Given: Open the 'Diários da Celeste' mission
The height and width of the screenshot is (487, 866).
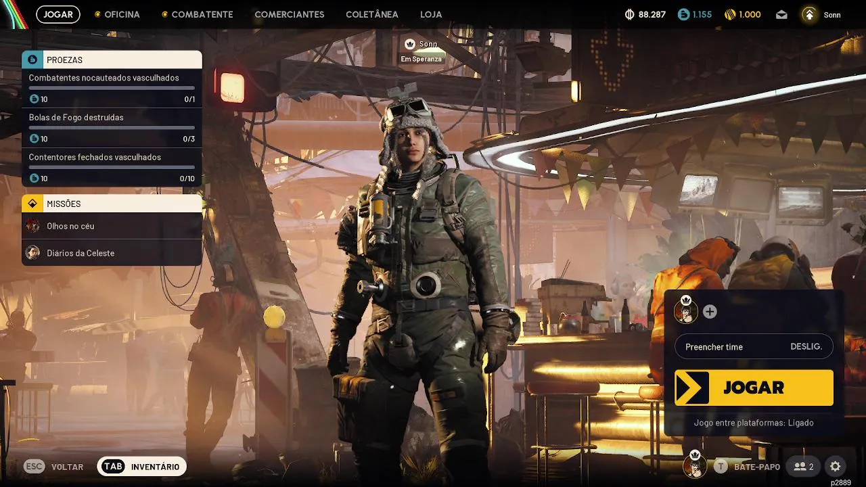Looking at the screenshot, I should (112, 253).
